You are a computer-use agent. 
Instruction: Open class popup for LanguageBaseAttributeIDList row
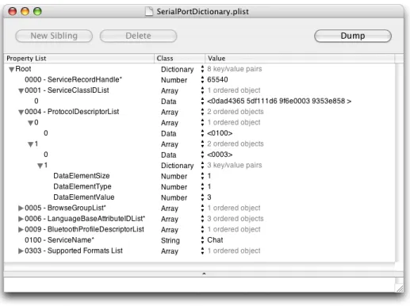tap(202, 219)
